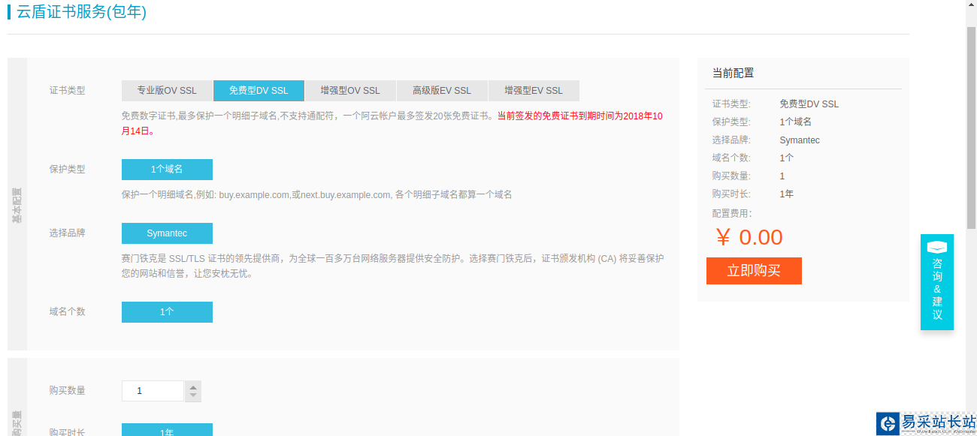The height and width of the screenshot is (436, 977).
Task: Increase purchase quantity with up arrow
Action: click(x=193, y=386)
